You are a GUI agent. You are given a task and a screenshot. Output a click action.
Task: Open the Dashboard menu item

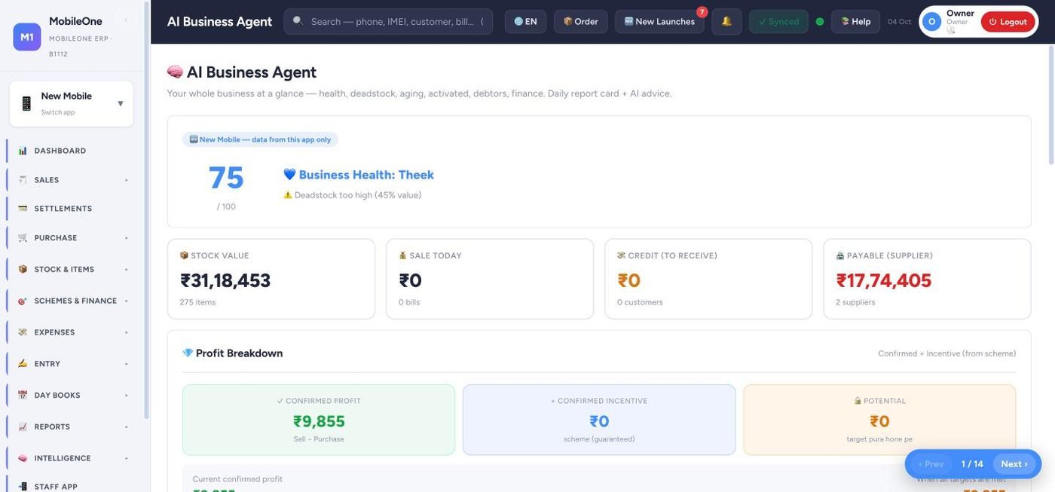[73, 151]
